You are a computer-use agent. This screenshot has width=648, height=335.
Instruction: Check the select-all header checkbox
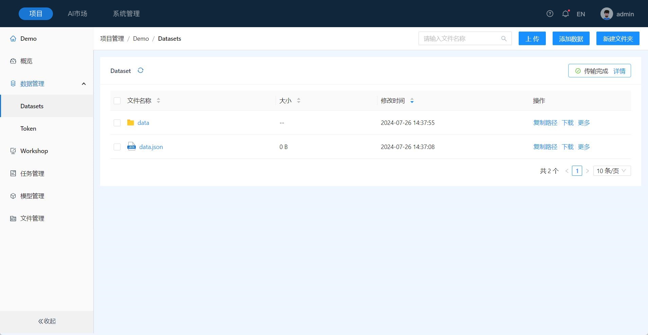pyautogui.click(x=117, y=100)
